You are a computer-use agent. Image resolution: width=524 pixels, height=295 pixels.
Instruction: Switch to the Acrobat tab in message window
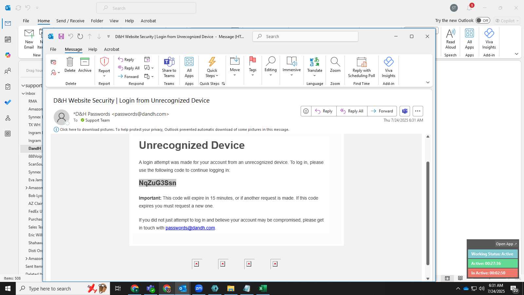click(112, 49)
